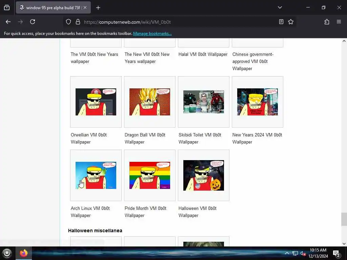
Task: Open tracking protection shield icon
Action: pyautogui.click(x=68, y=22)
